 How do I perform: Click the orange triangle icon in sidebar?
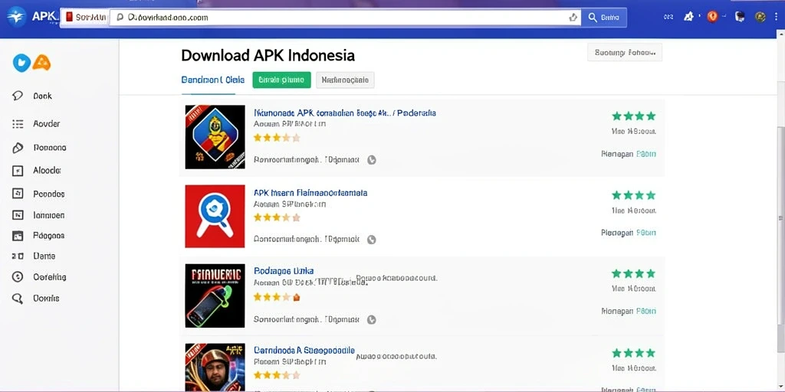tap(41, 63)
